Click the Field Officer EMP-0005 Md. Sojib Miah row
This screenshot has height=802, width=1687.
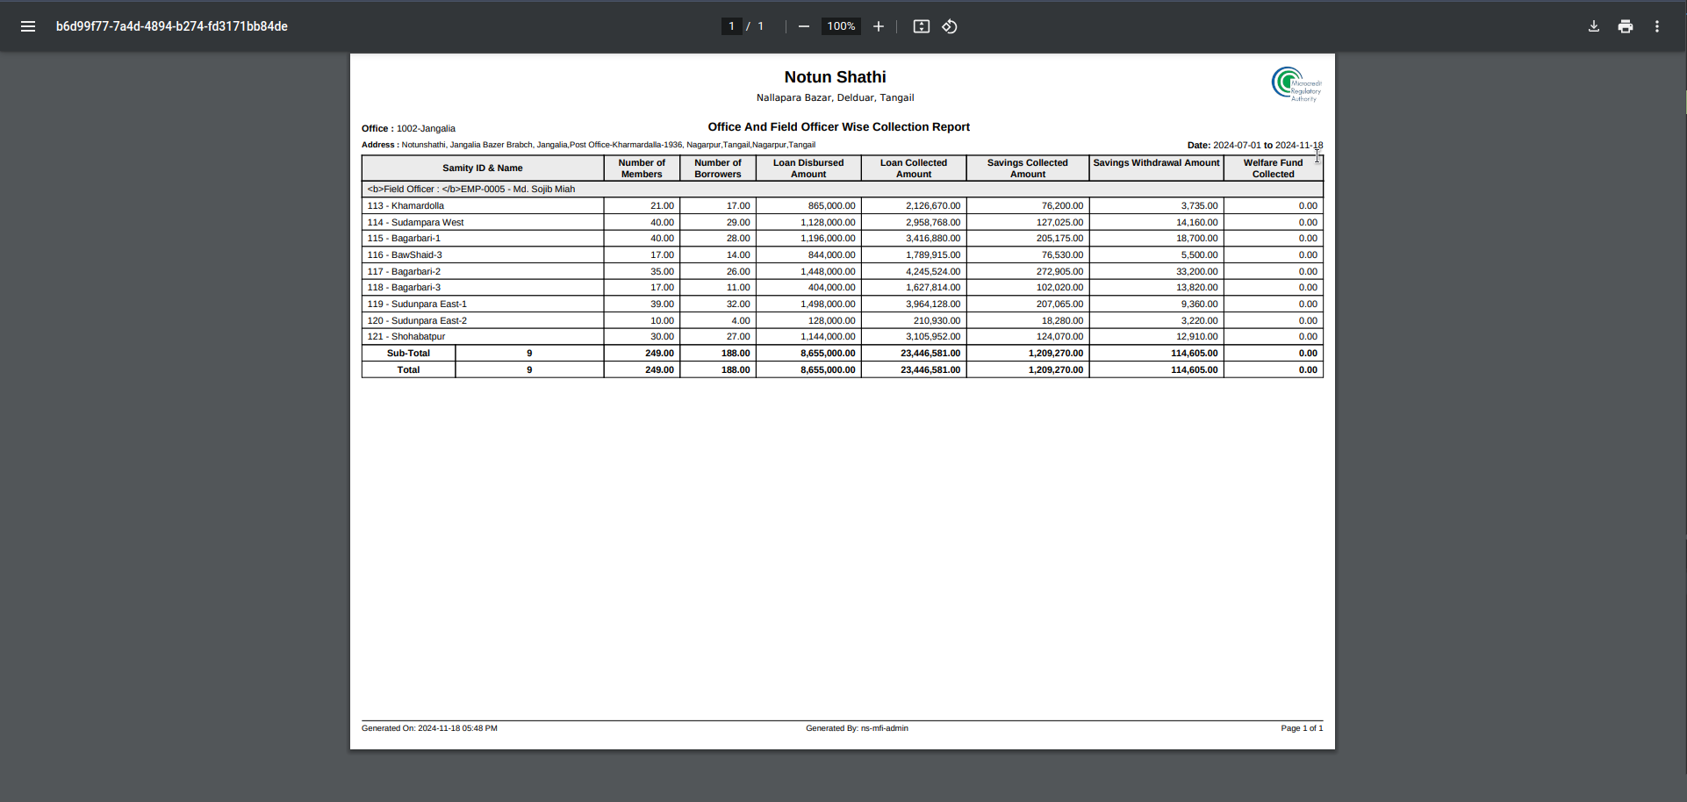pyautogui.click(x=842, y=190)
